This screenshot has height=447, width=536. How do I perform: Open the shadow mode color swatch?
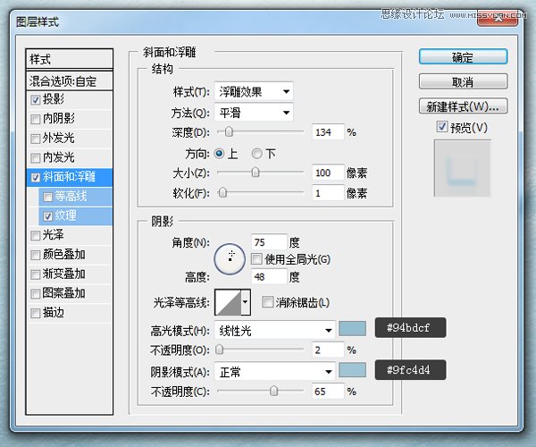353,370
